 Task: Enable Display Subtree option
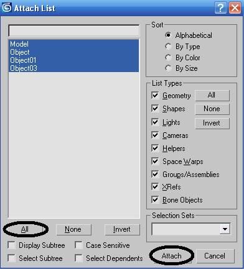(x=11, y=245)
